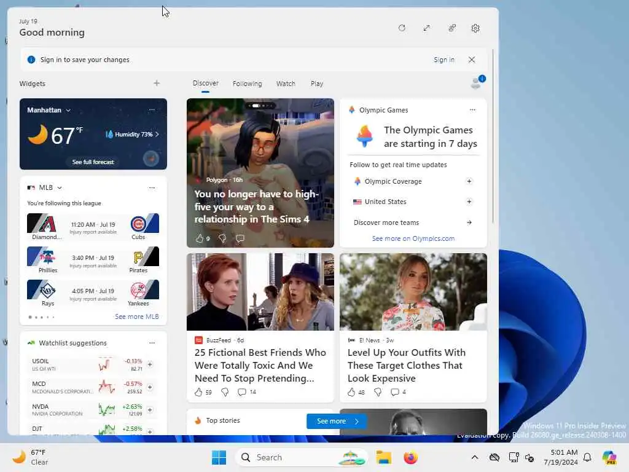Open Diamondbacks vs Cubs game

pos(93,227)
